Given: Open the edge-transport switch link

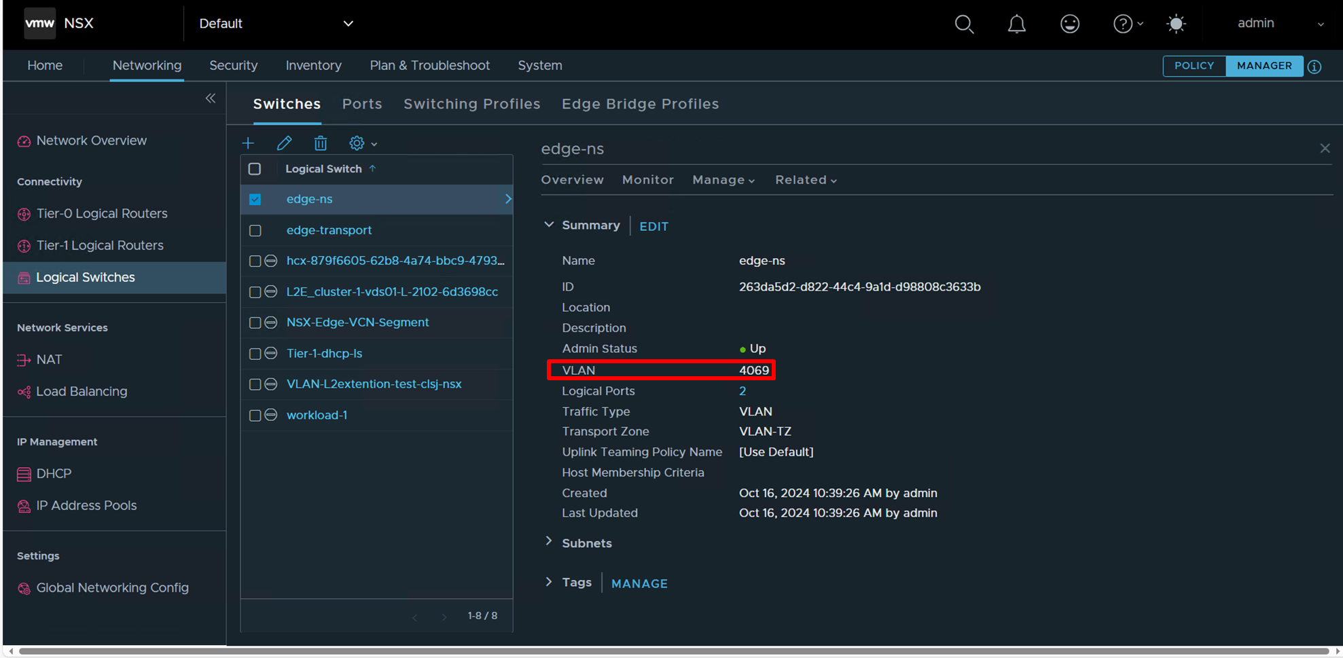Looking at the screenshot, I should click(329, 230).
